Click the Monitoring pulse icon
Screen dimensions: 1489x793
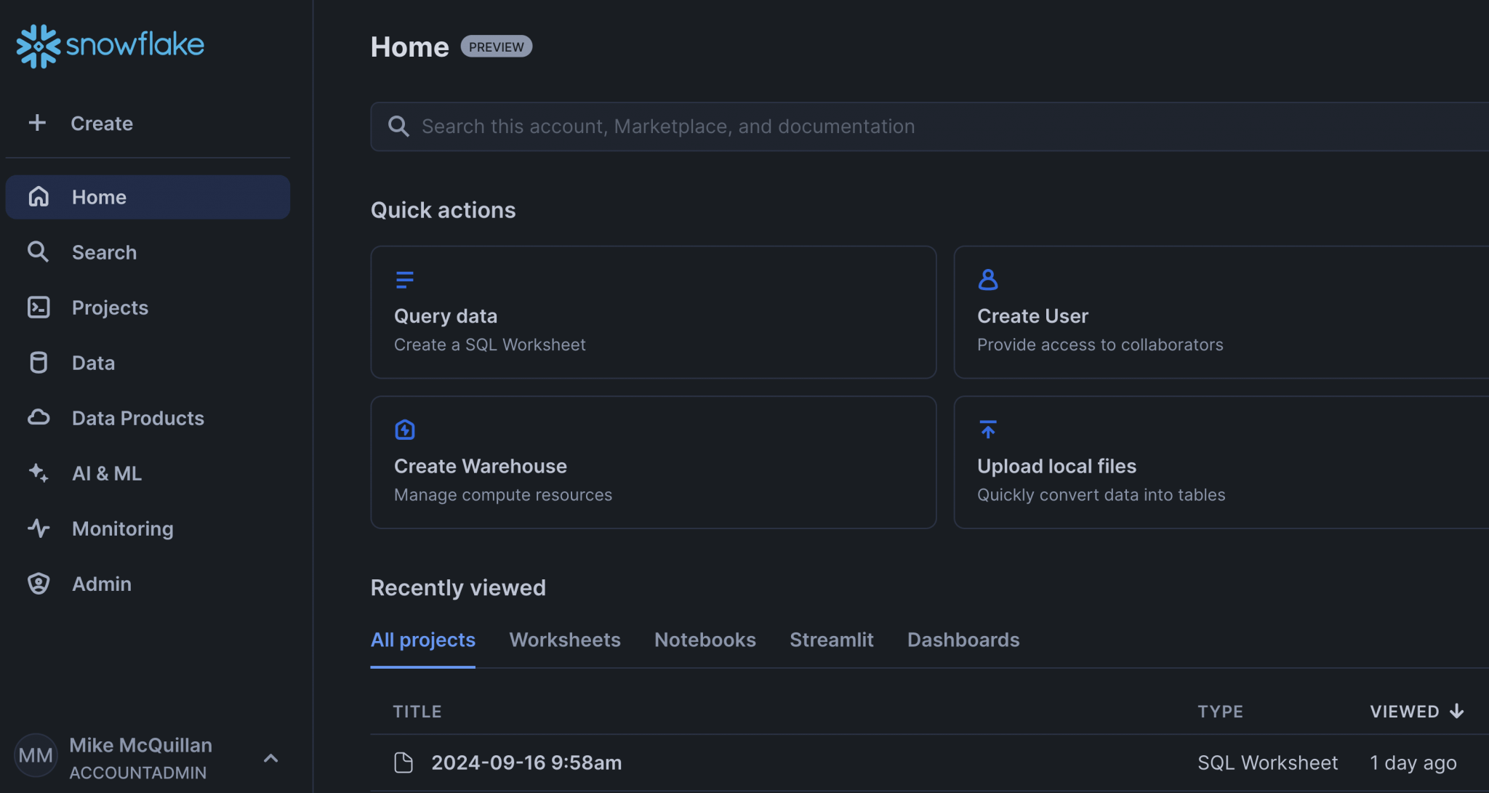[39, 528]
